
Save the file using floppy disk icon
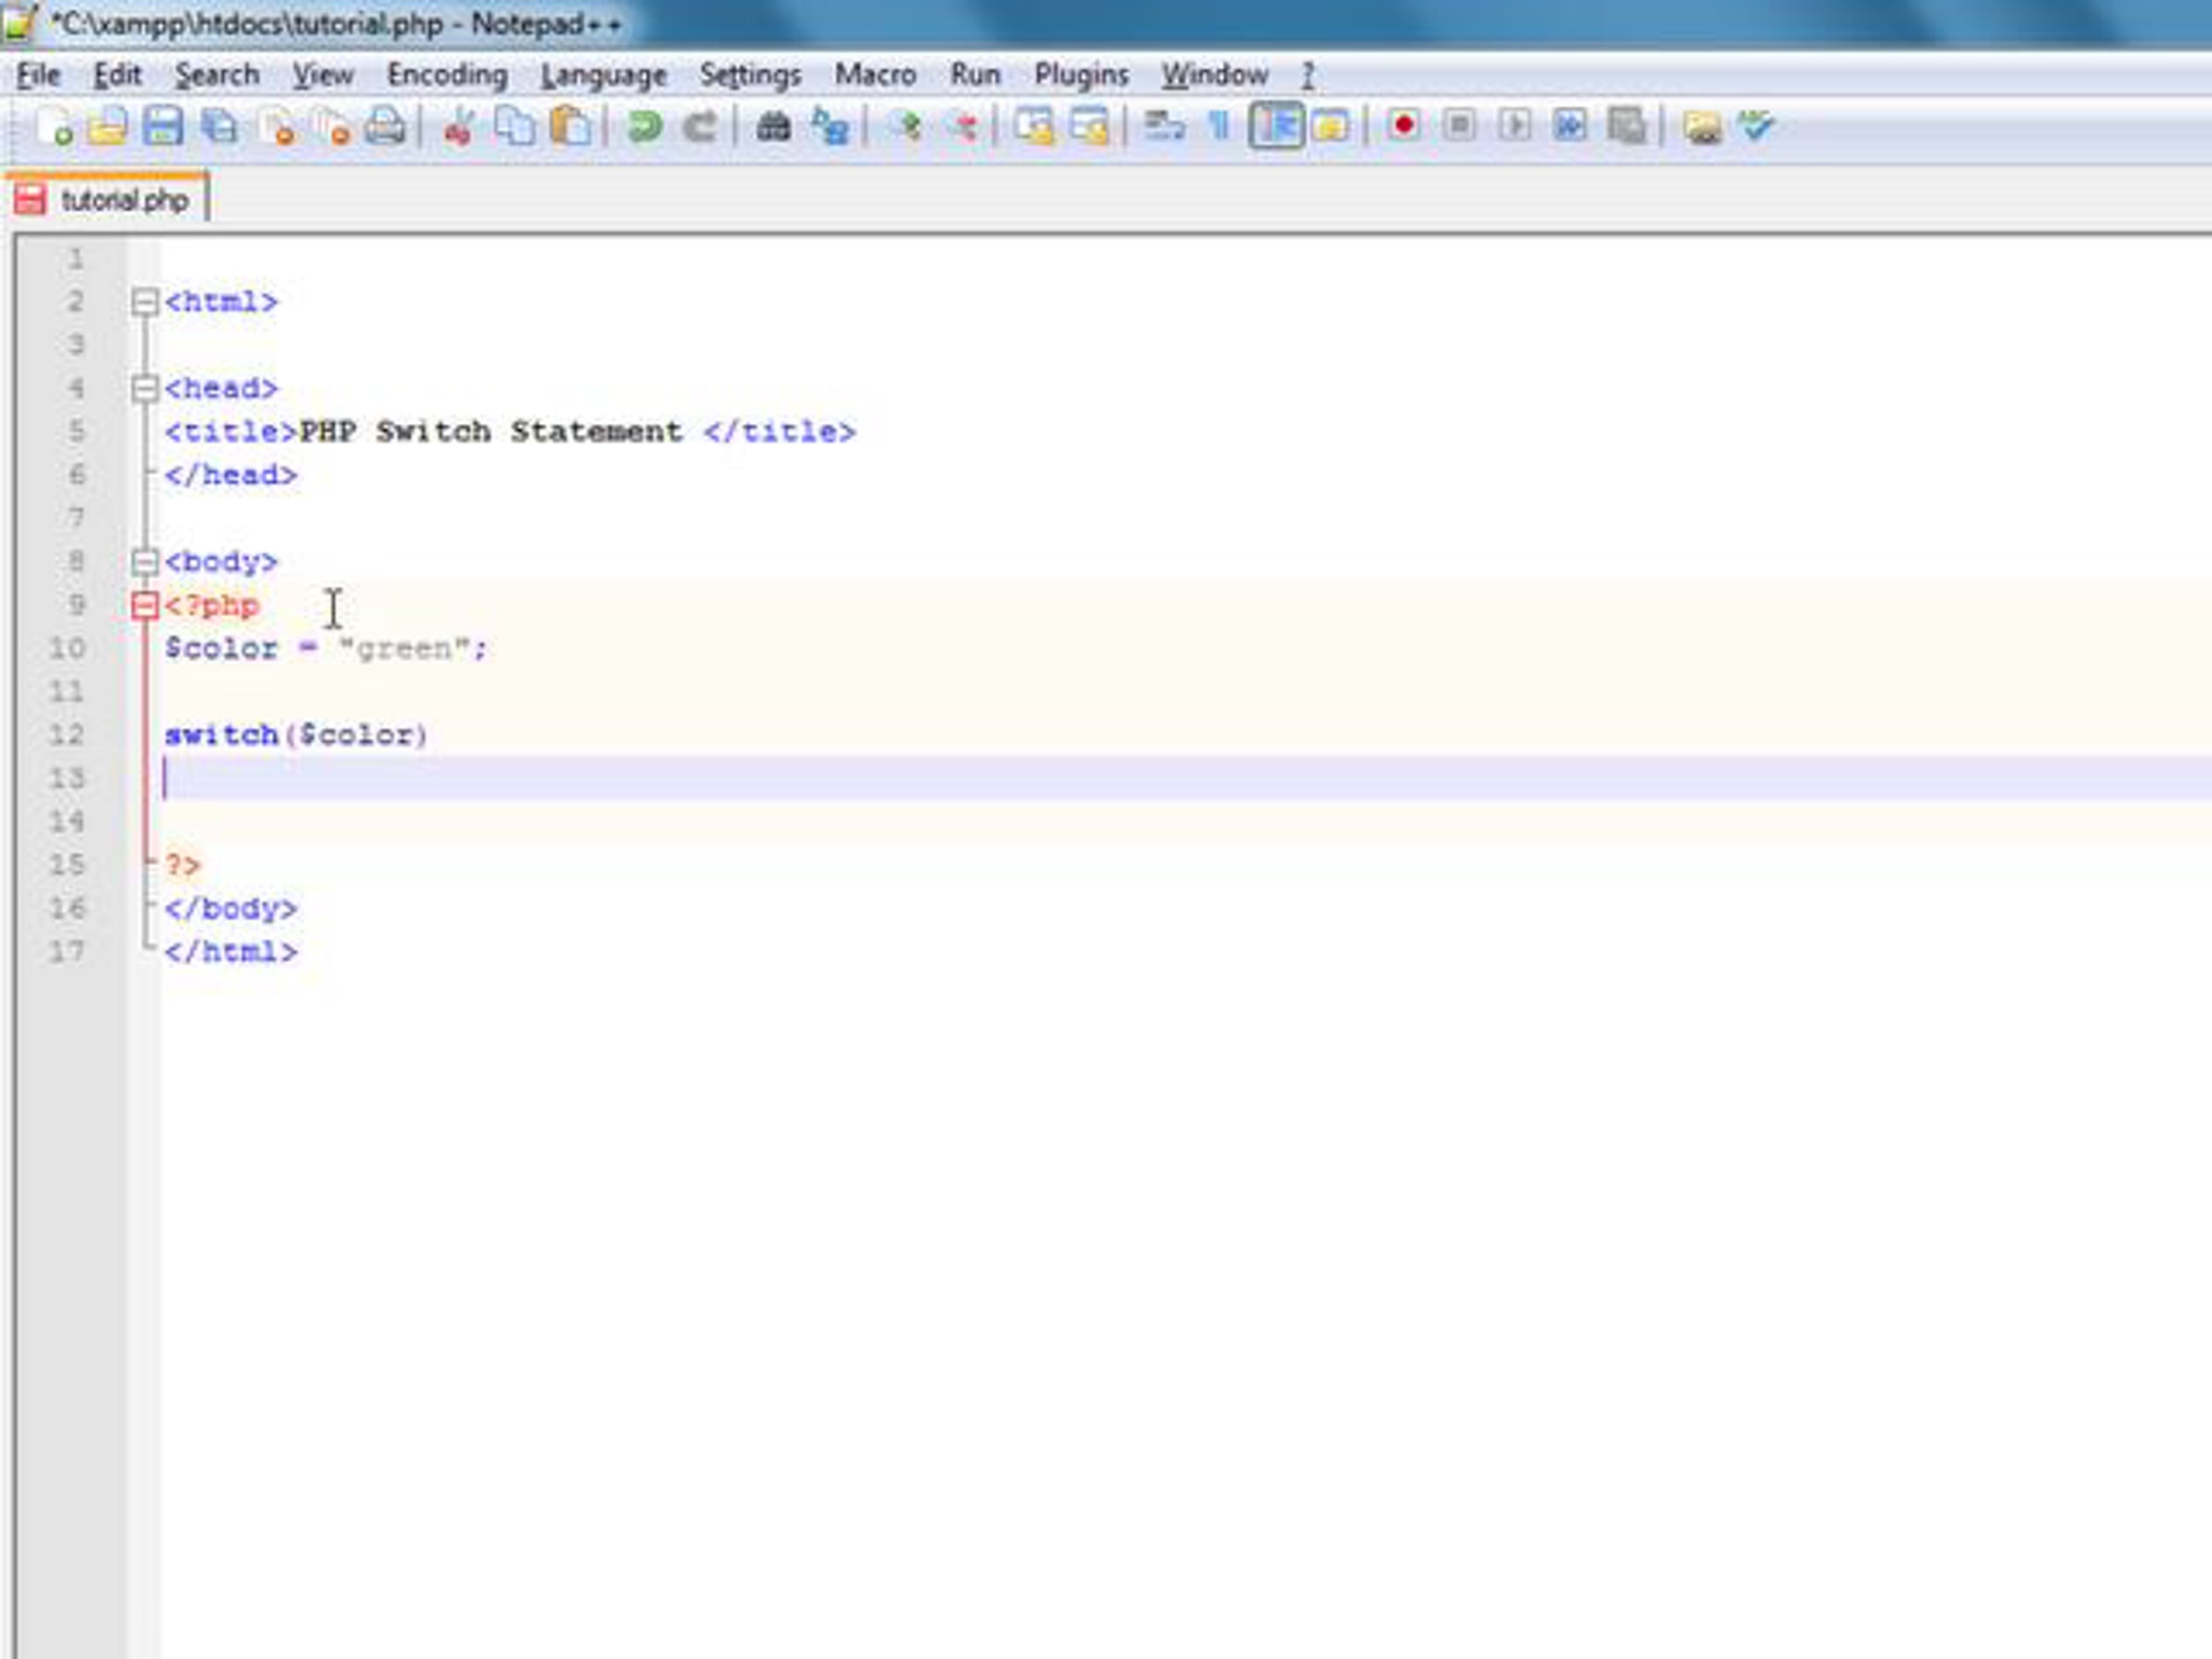click(x=163, y=127)
